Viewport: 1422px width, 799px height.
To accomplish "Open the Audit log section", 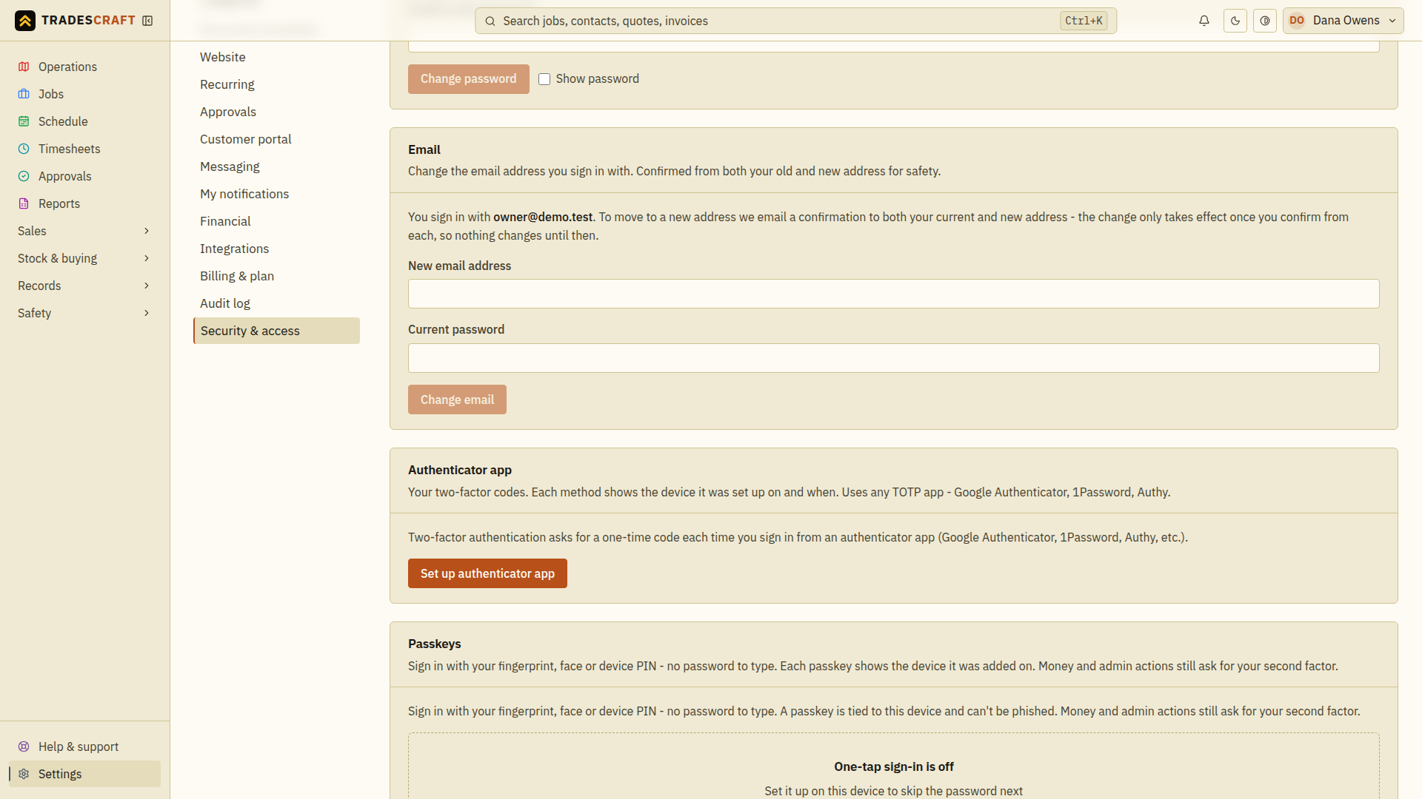I will tap(276, 303).
